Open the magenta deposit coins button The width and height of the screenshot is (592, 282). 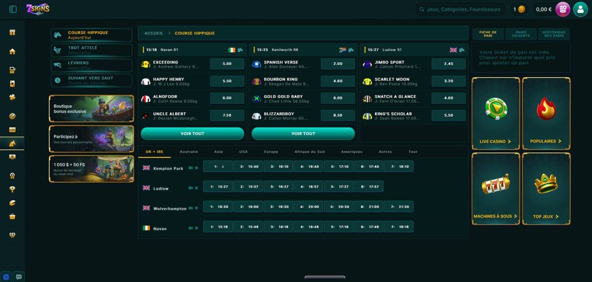click(562, 9)
